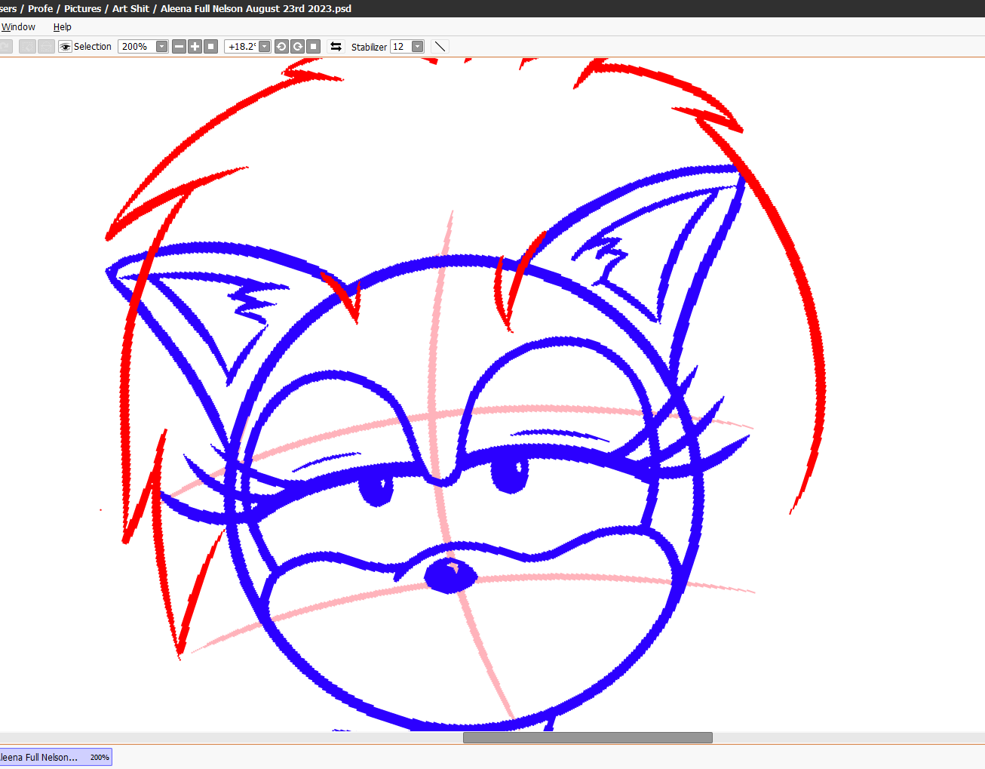This screenshot has height=769, width=985.
Task: Click the invert selection dashed icon
Action: point(46,47)
